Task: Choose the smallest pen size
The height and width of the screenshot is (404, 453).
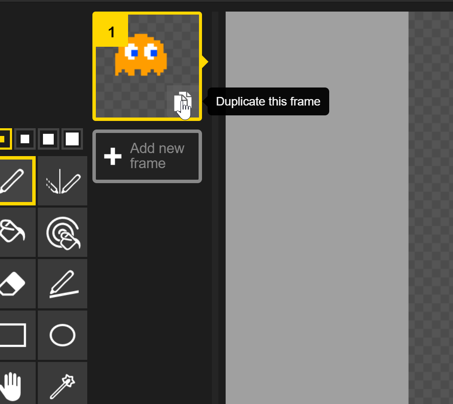Action: click(3, 139)
